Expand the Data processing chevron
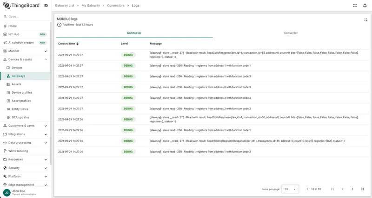 [x=46, y=143]
